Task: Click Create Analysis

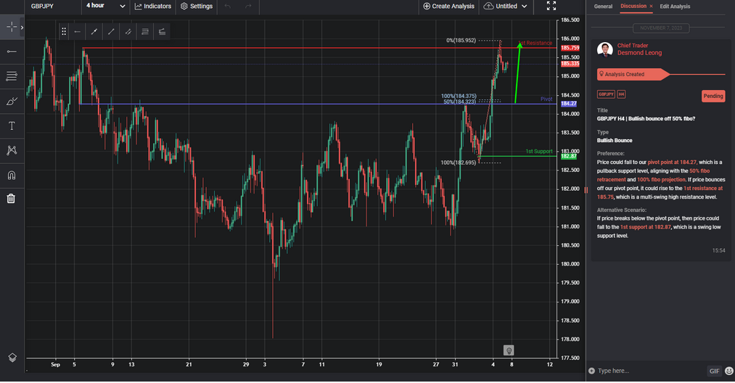Action: click(448, 6)
